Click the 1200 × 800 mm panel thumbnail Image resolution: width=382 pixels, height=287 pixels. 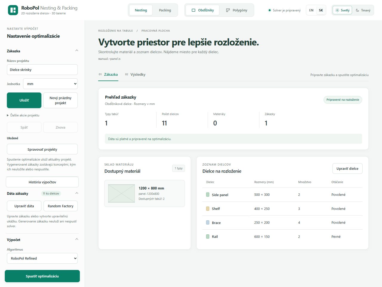tap(121, 193)
